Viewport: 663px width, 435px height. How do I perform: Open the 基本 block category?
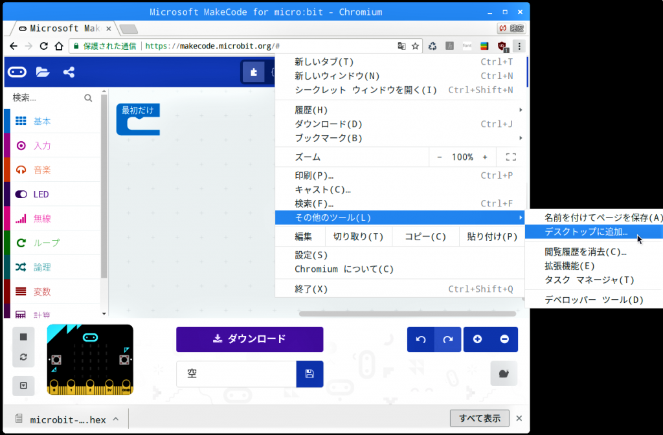coord(52,121)
